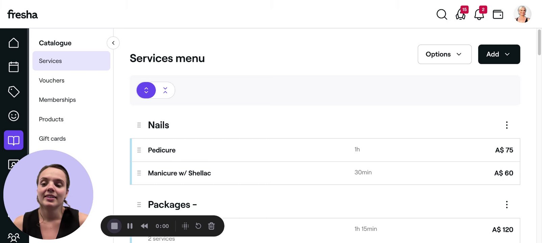Open the Add dropdown button
The height and width of the screenshot is (243, 542).
[x=499, y=54]
